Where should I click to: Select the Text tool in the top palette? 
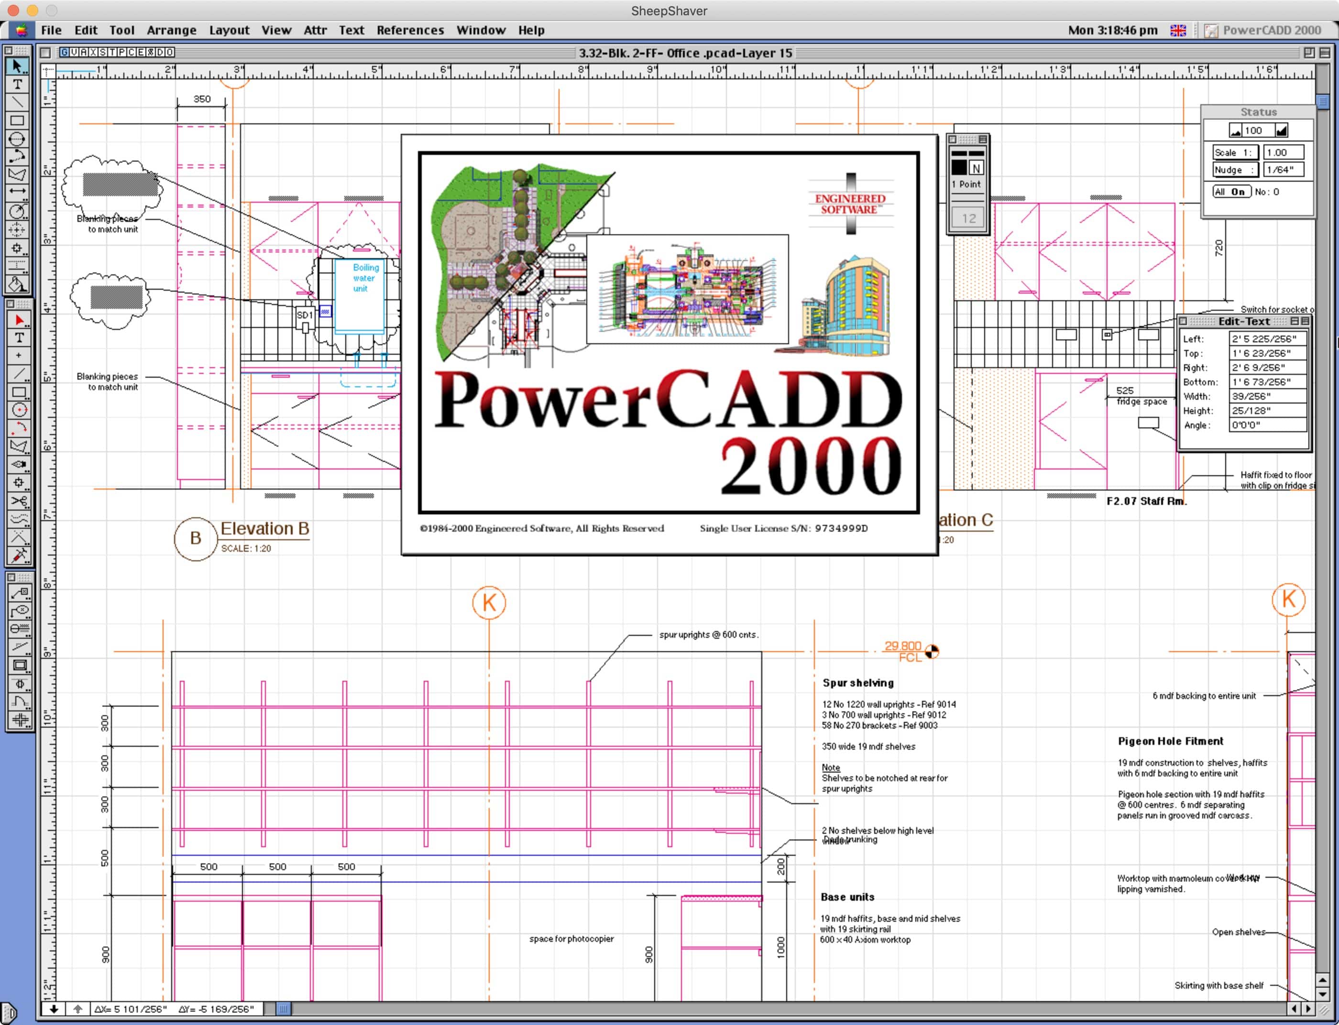coord(18,84)
